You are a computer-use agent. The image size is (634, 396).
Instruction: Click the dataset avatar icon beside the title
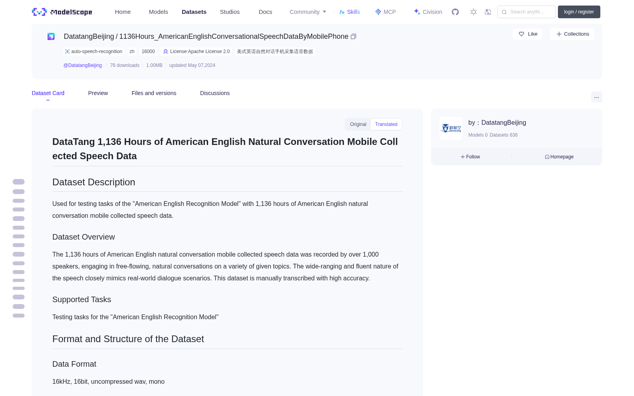[51, 36]
